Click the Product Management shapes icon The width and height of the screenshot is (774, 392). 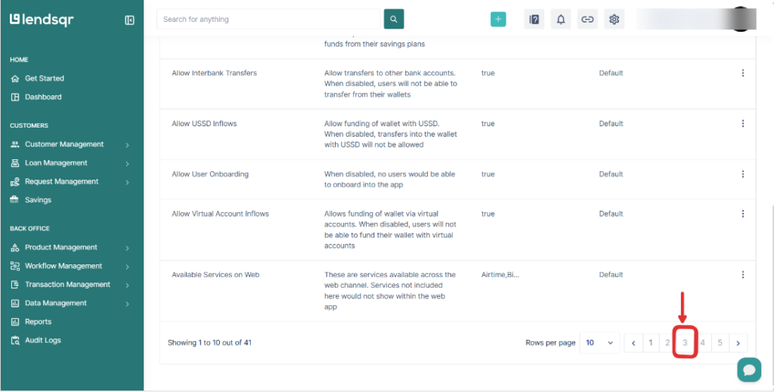(x=15, y=248)
